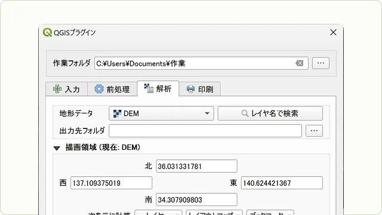The height and width of the screenshot is (215, 382).
Task: Browse for 作業フォルダ with the ellipsis button
Action: [x=321, y=63]
